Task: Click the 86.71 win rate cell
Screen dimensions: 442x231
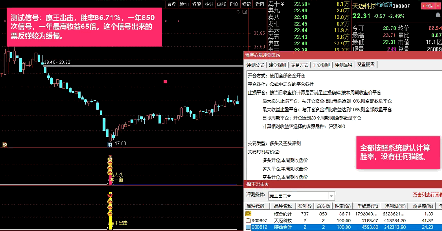Action: click(x=345, y=214)
